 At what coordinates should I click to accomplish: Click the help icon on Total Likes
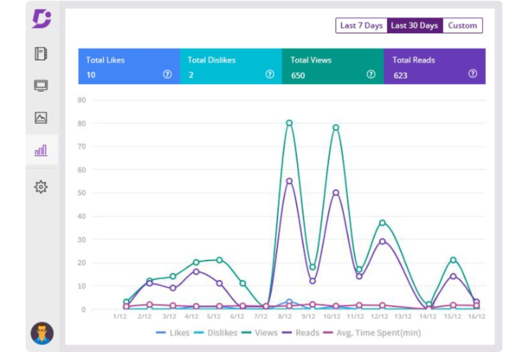point(167,74)
